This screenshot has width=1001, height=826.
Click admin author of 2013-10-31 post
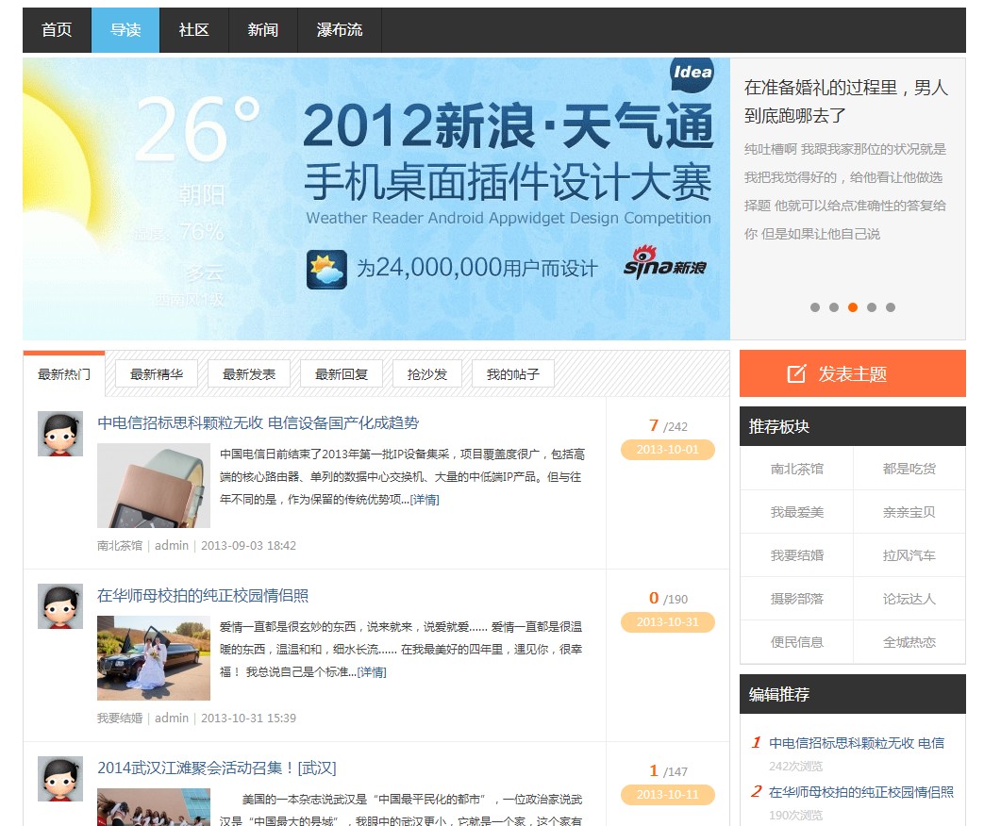coord(172,719)
